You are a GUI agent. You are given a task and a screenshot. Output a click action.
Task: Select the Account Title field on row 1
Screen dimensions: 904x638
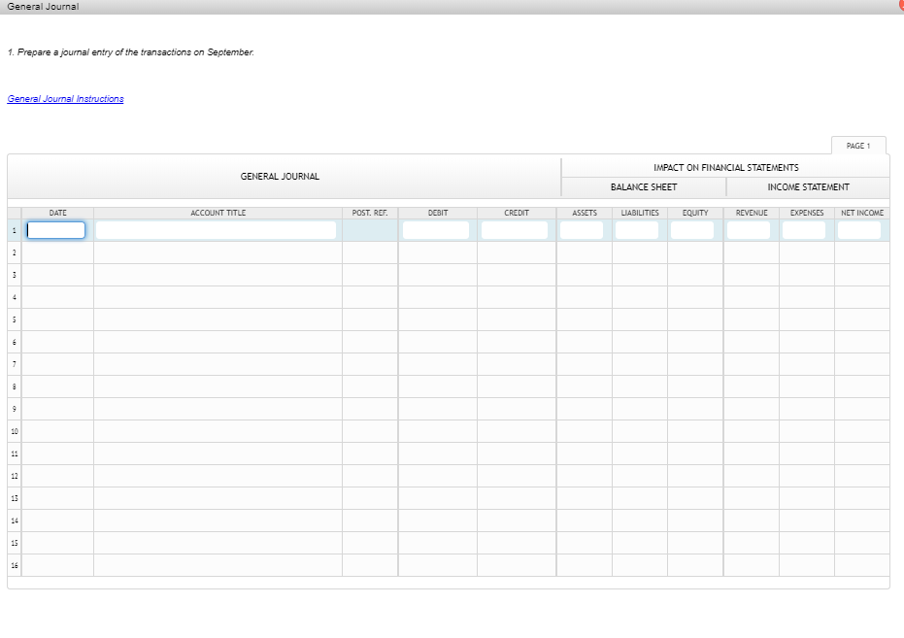tap(216, 230)
